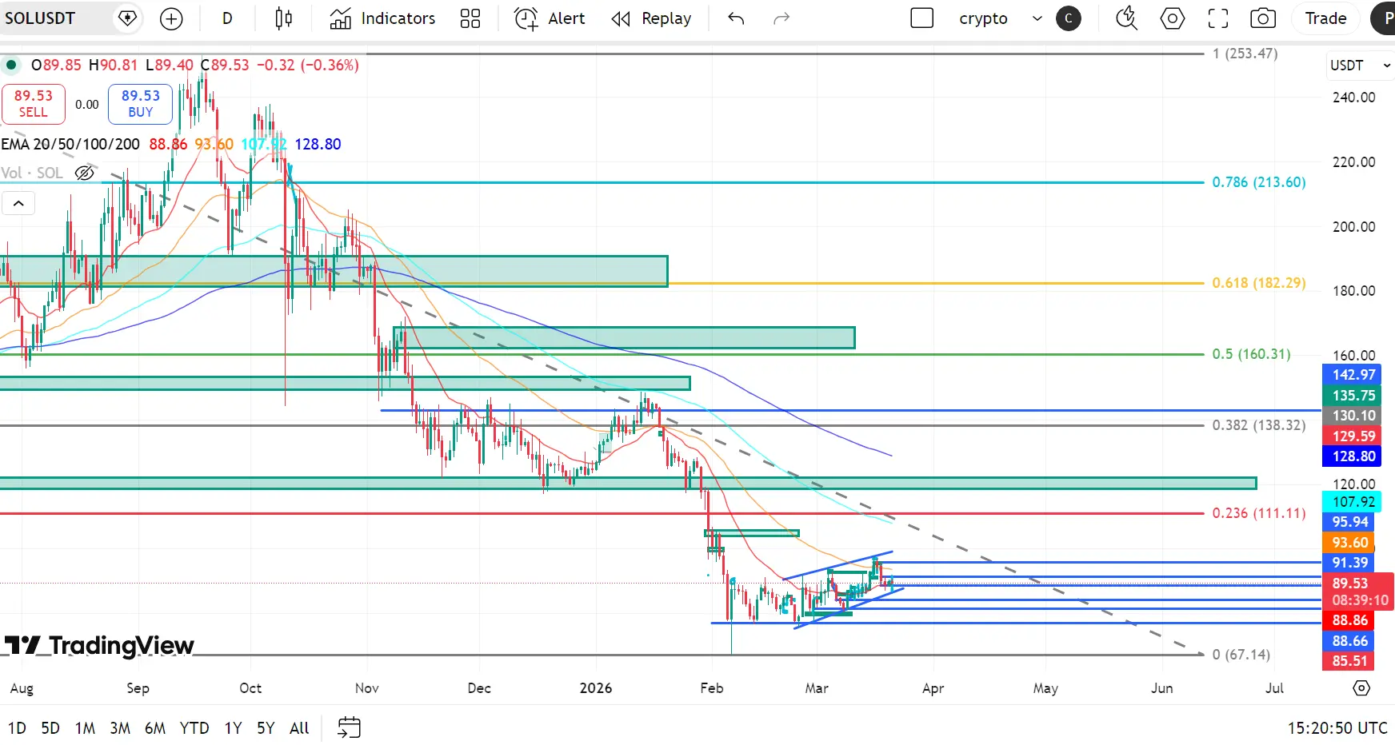
Task: Open the SOLUSDT symbol search
Action: [40, 18]
